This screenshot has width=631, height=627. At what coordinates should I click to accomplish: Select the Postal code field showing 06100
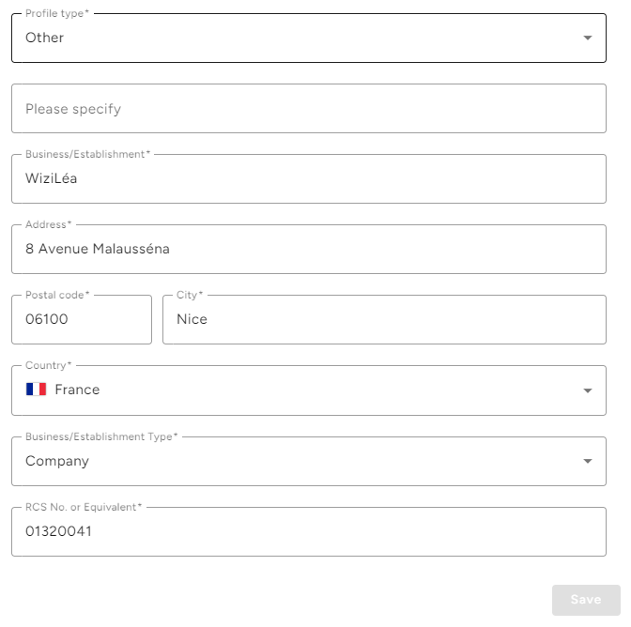tap(81, 320)
